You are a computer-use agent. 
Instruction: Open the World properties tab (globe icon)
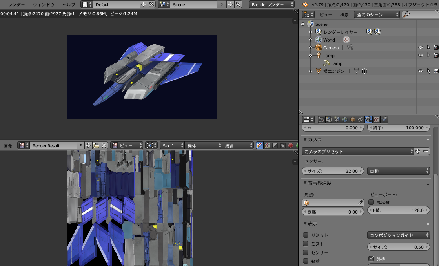[345, 120]
